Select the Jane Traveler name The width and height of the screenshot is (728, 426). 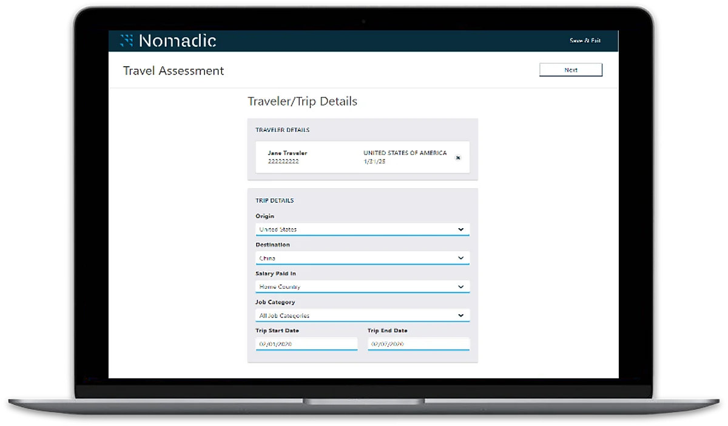click(x=287, y=153)
